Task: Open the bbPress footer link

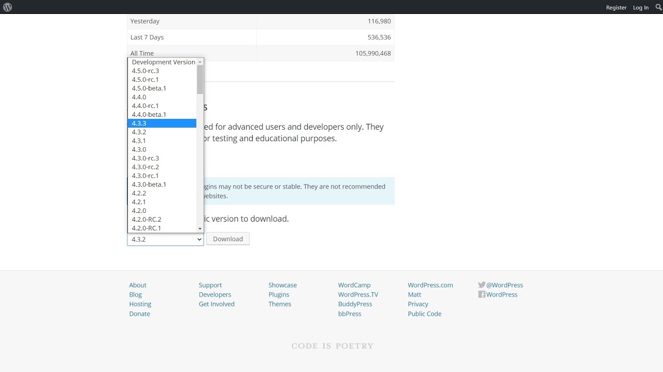Action: [350, 314]
